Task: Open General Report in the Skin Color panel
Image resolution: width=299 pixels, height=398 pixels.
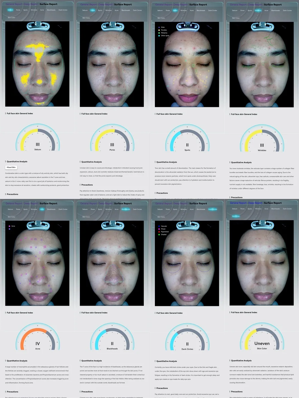Action: pyautogui.click(x=238, y=203)
